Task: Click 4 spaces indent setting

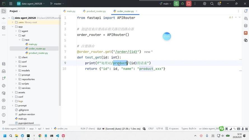Action: click(172, 129)
